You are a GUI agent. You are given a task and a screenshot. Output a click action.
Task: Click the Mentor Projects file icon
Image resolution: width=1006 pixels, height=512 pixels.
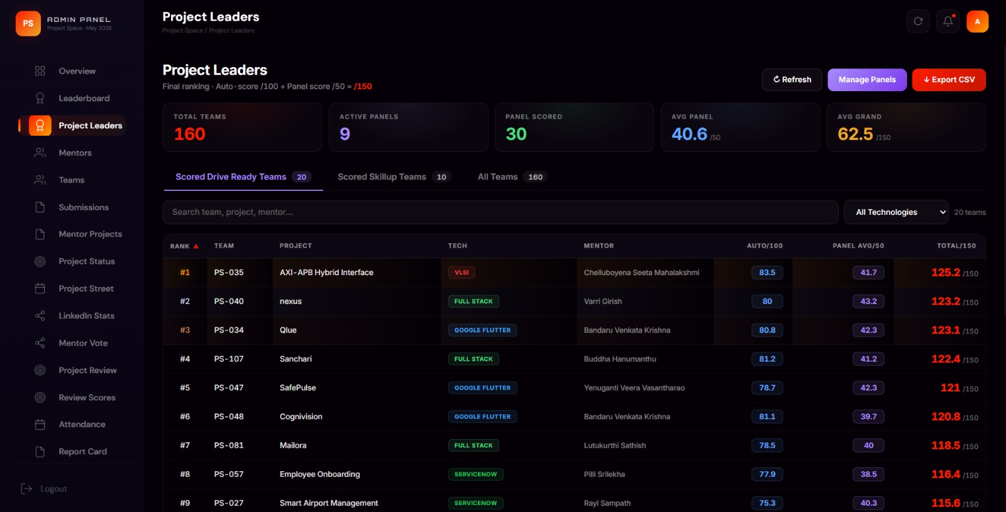tap(40, 234)
